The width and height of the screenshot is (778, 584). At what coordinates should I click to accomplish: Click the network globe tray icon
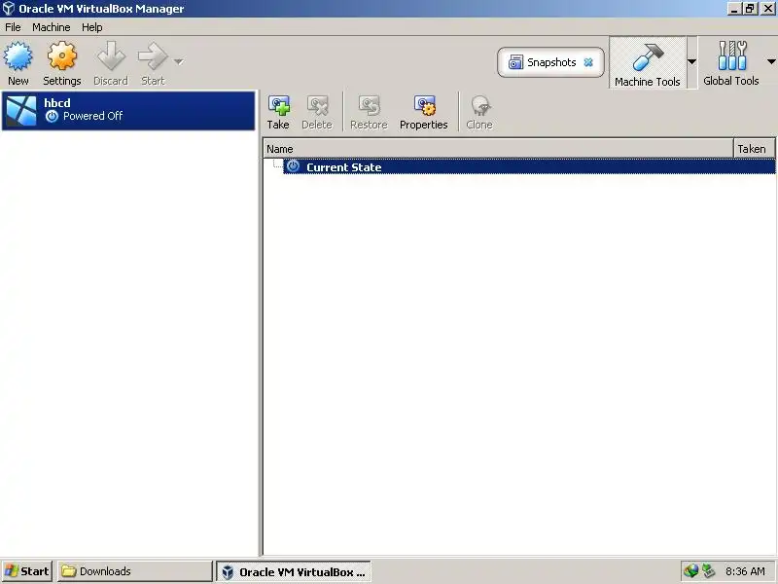click(690, 571)
